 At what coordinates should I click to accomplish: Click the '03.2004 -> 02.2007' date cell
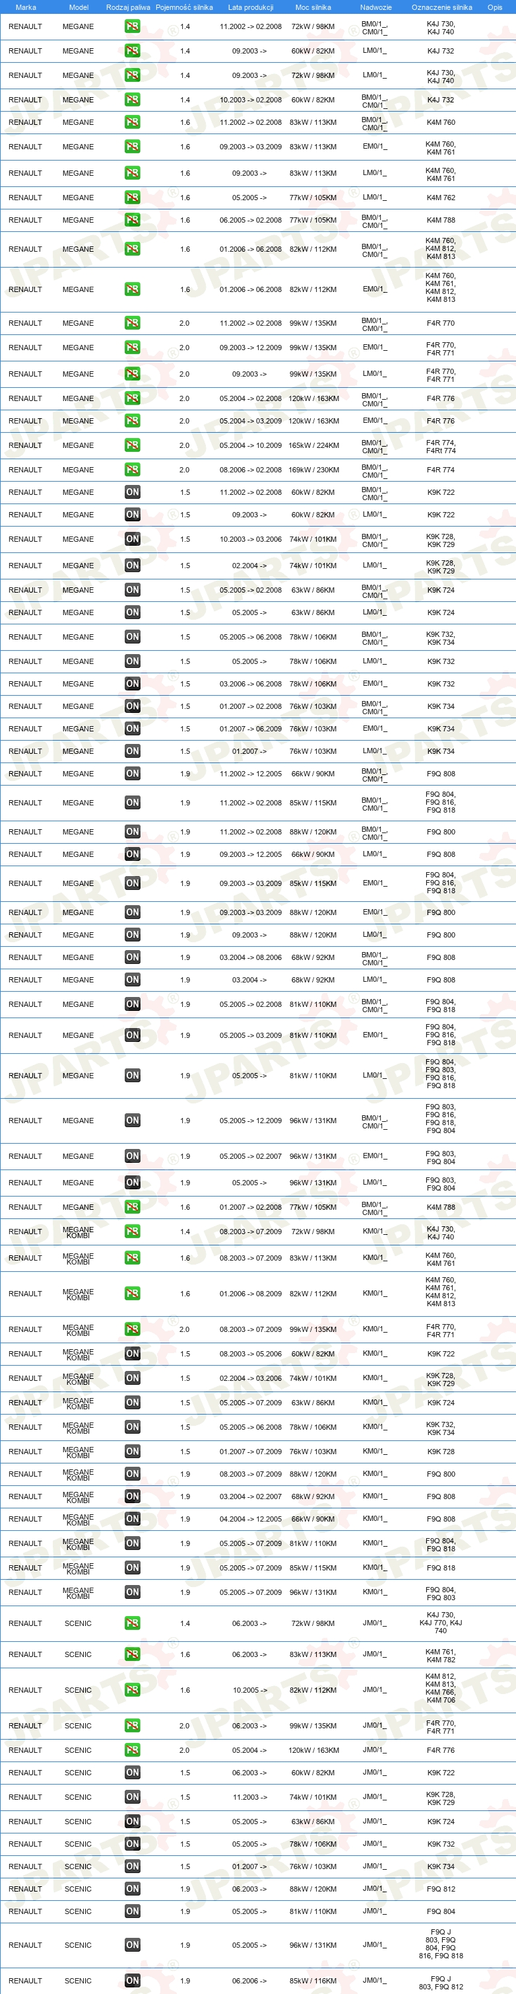click(251, 1496)
